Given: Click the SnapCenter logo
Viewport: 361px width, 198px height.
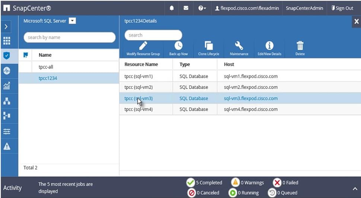Looking at the screenshot, I should point(27,8).
